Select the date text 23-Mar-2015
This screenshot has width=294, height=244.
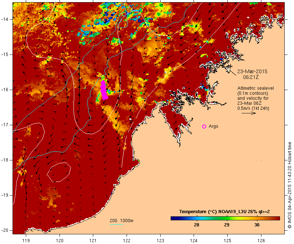pyautogui.click(x=252, y=71)
